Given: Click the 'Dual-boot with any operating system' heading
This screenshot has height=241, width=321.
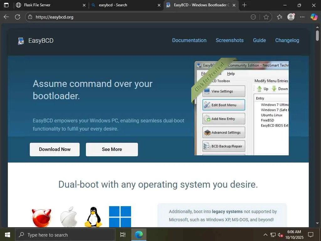Looking at the screenshot, I should click(158, 185).
